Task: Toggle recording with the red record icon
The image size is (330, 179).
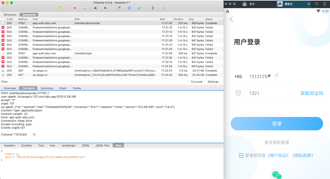Action: 74,8
